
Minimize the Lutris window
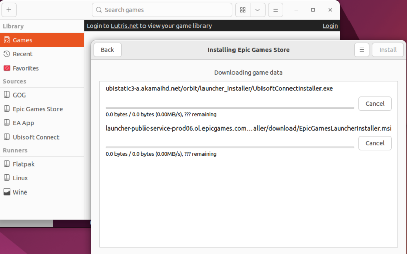pos(296,10)
